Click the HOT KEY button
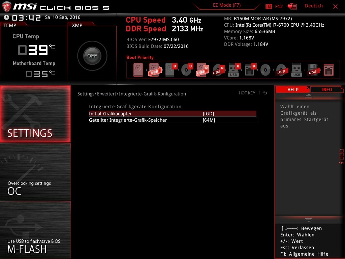The image size is (345, 259). [x=247, y=93]
